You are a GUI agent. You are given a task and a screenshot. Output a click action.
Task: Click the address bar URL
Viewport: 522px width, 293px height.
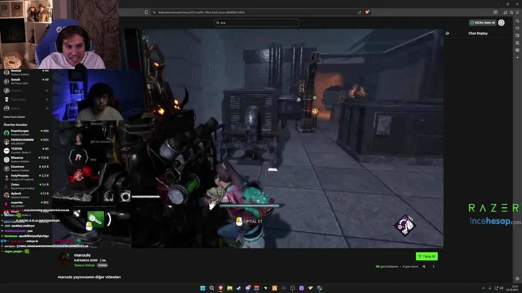(x=201, y=12)
